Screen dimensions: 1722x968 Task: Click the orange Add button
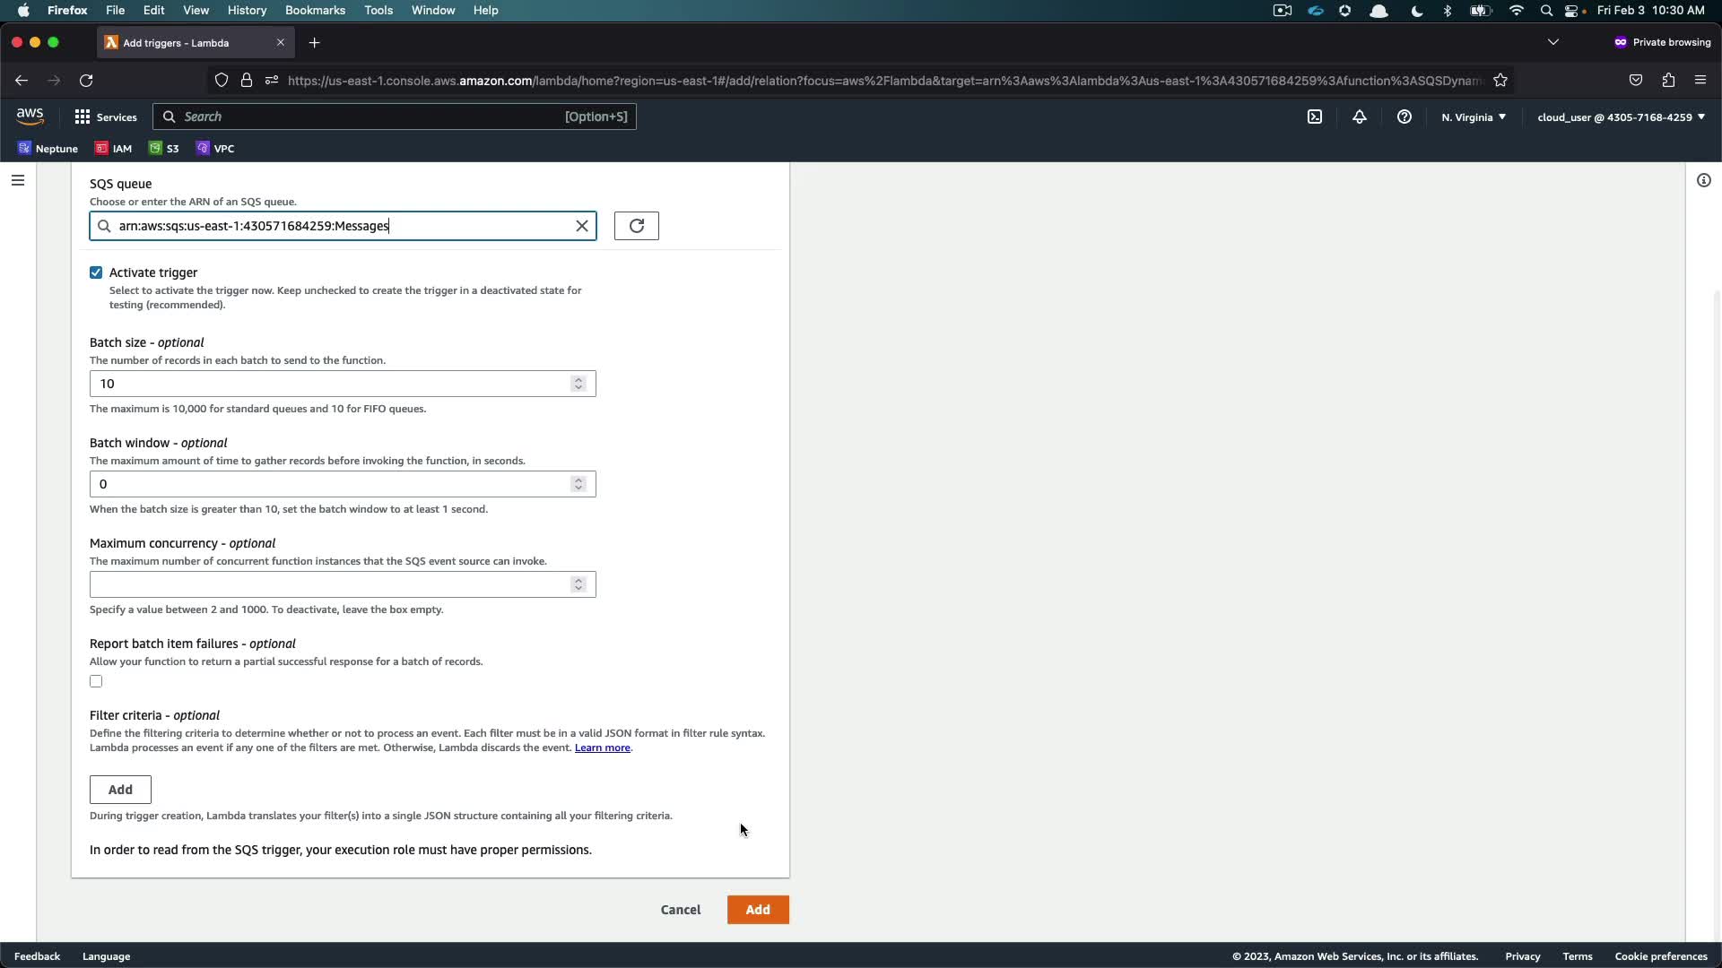(758, 910)
